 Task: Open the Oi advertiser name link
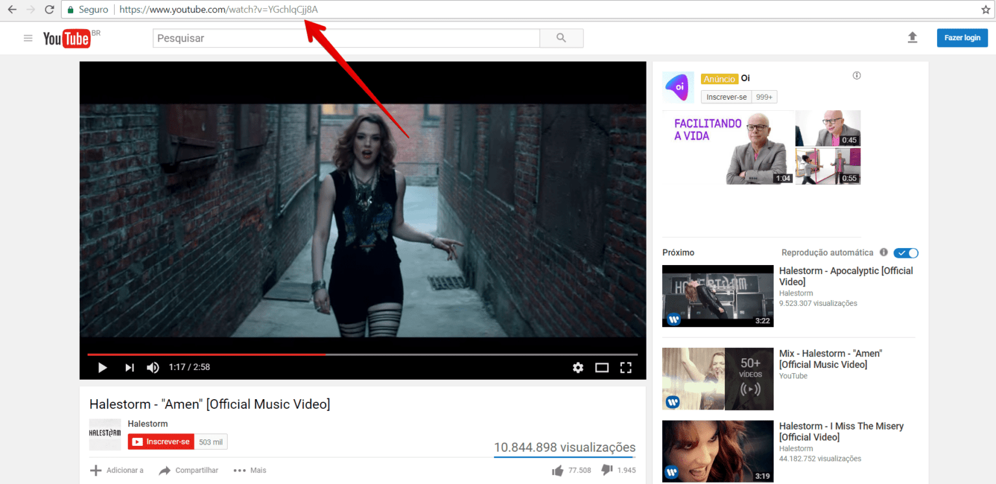746,78
